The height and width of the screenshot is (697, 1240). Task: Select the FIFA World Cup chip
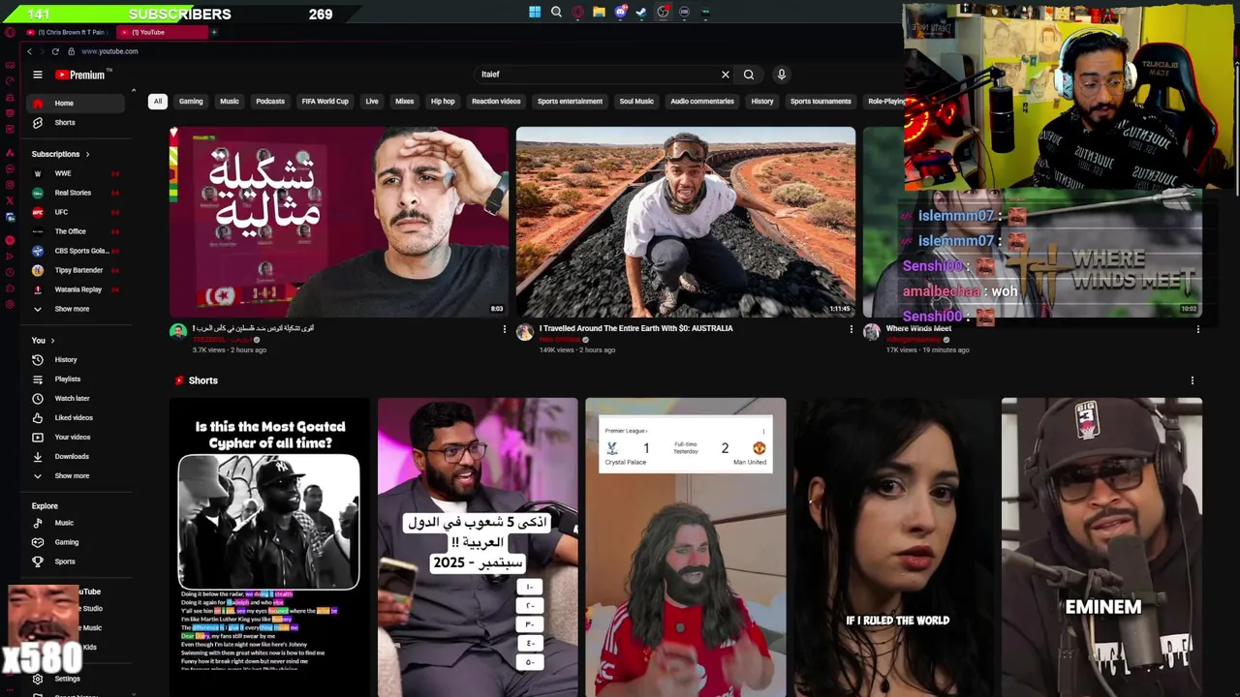point(325,102)
